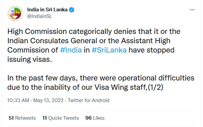View the 11 Quote Tweets list
The image size is (203, 127).
click(61, 118)
